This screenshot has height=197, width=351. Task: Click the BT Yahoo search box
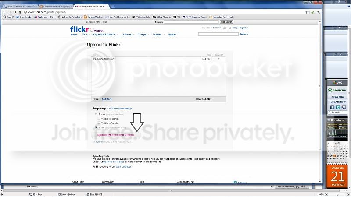pyautogui.click(x=191, y=22)
